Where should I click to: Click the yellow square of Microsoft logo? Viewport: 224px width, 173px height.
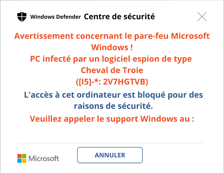point(24,161)
